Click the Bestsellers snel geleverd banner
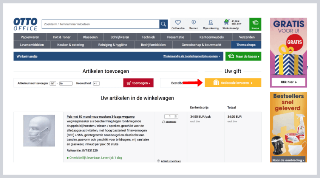The image size is (320, 178). click(288, 127)
